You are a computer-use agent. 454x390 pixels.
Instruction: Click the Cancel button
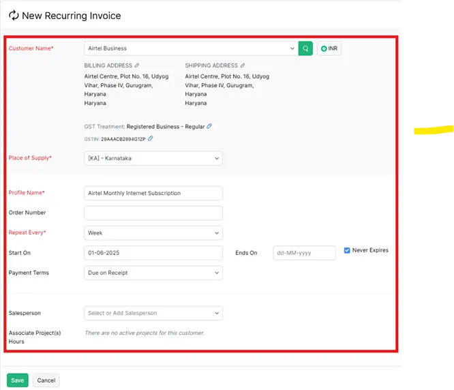[x=46, y=380]
